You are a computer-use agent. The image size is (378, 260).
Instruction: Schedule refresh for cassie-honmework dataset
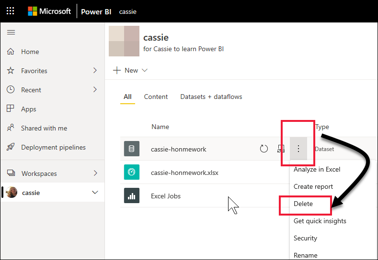(281, 149)
